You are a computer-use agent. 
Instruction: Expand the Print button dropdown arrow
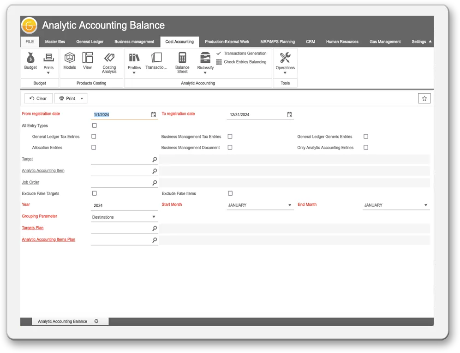[x=82, y=98]
